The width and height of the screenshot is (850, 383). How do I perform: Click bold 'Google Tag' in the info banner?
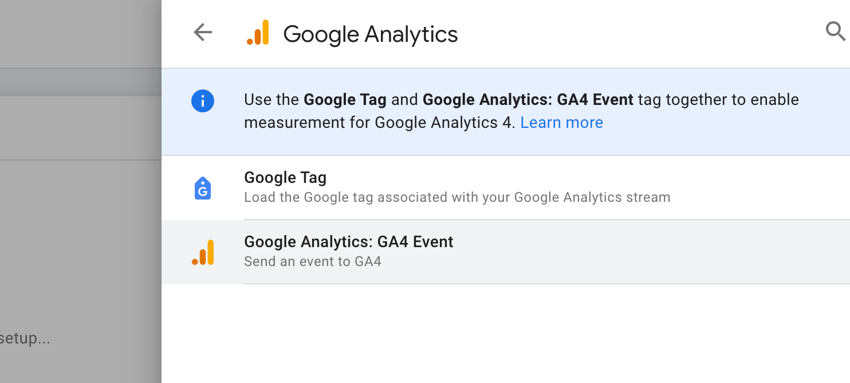[x=345, y=100]
